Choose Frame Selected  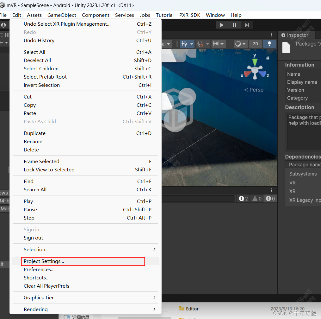pyautogui.click(x=85, y=162)
